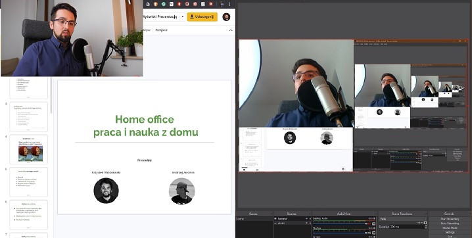Click the pink round extension icon

[x=195, y=4]
